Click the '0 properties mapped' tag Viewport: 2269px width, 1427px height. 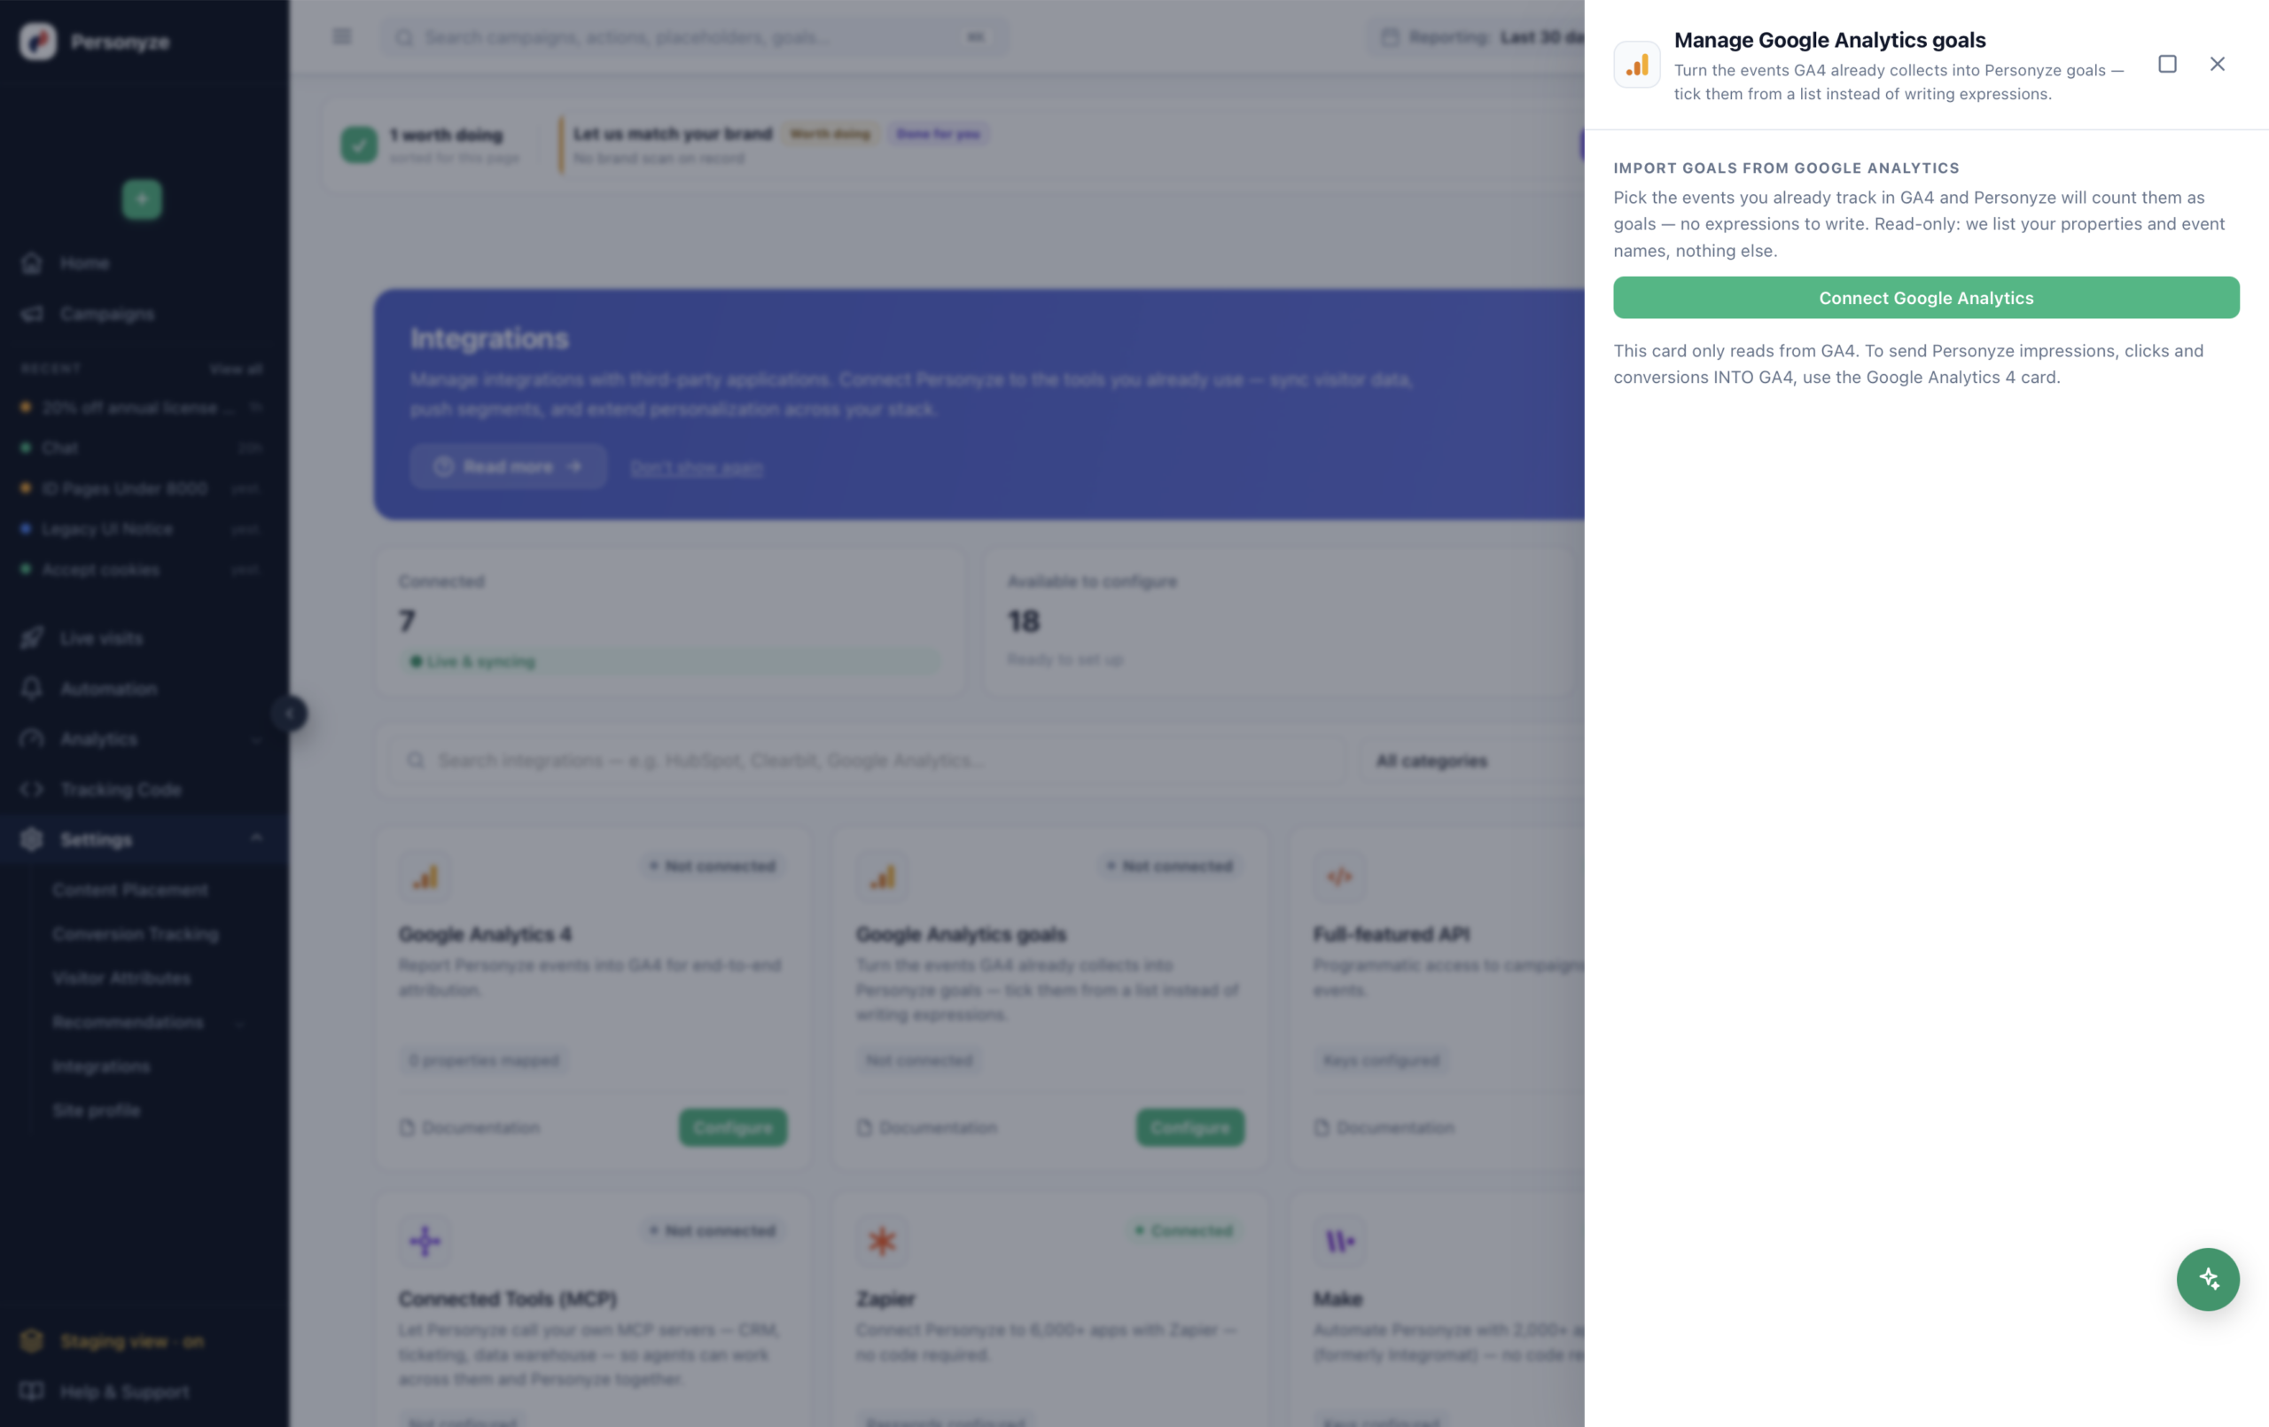click(483, 1060)
